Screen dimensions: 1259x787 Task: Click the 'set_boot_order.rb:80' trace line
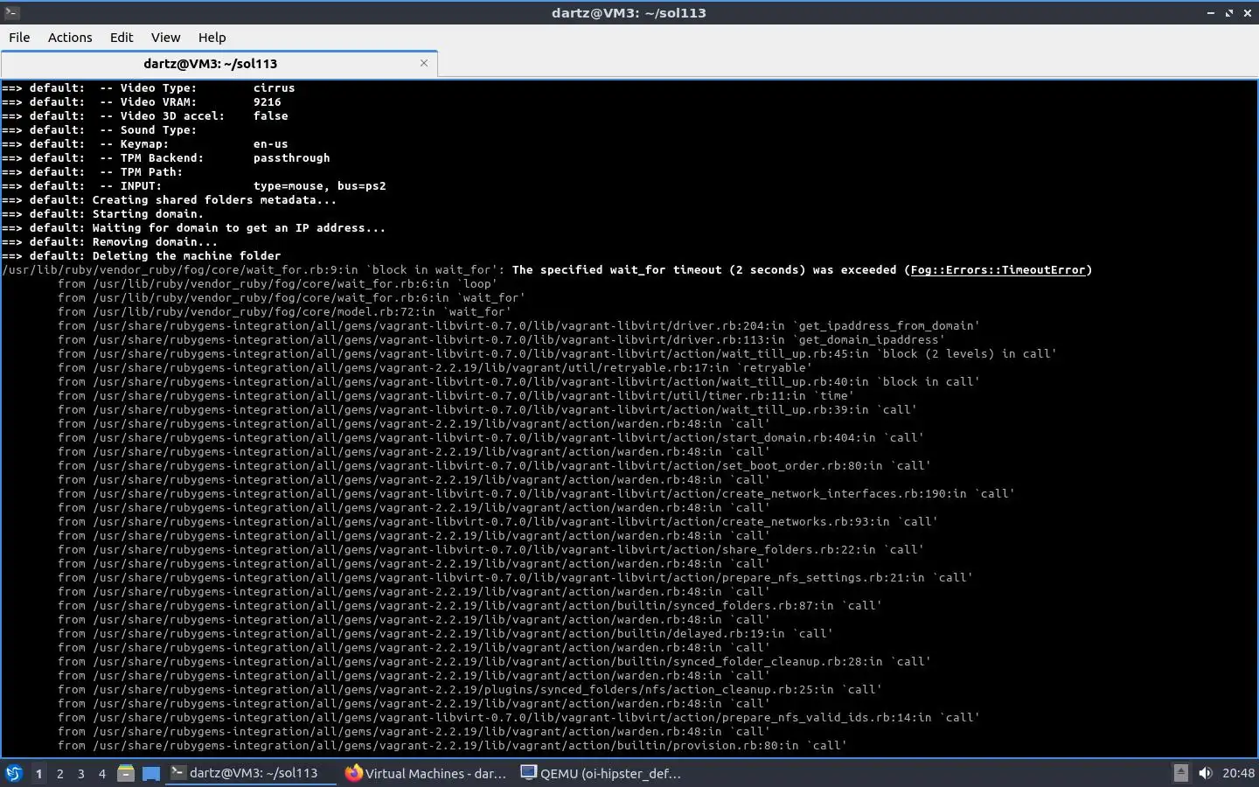click(x=494, y=466)
